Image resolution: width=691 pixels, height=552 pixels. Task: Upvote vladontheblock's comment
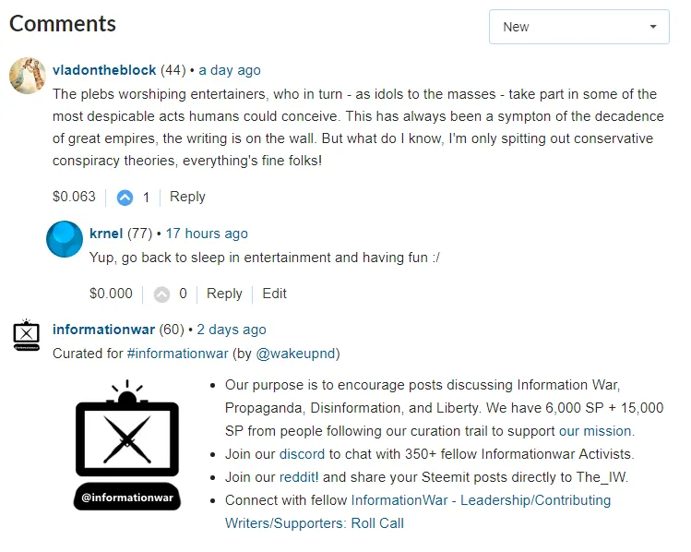[x=125, y=198]
